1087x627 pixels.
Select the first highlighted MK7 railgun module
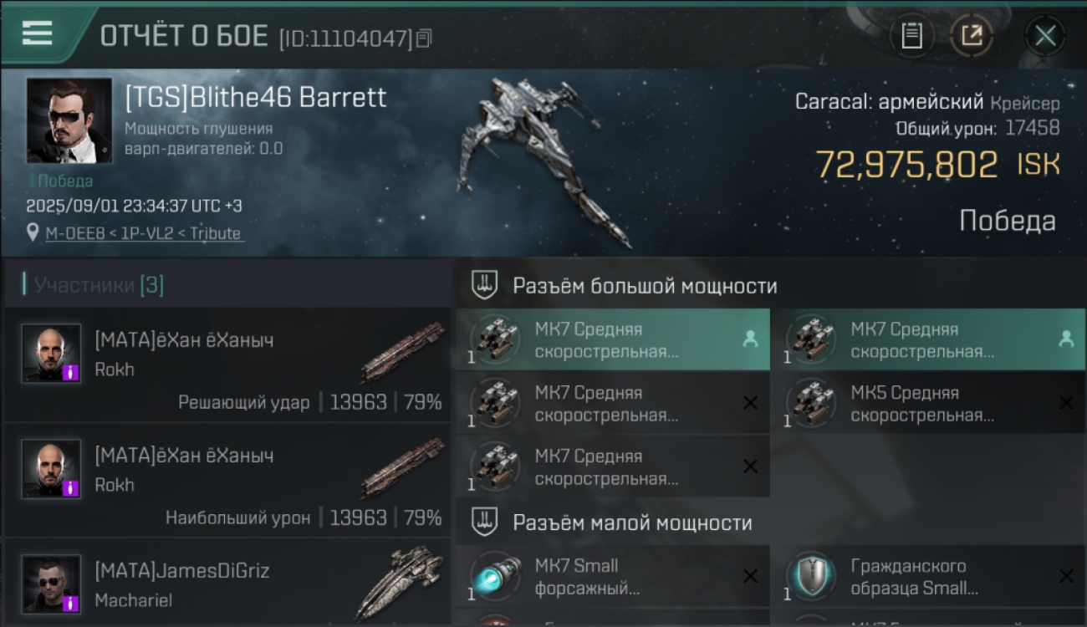point(613,339)
